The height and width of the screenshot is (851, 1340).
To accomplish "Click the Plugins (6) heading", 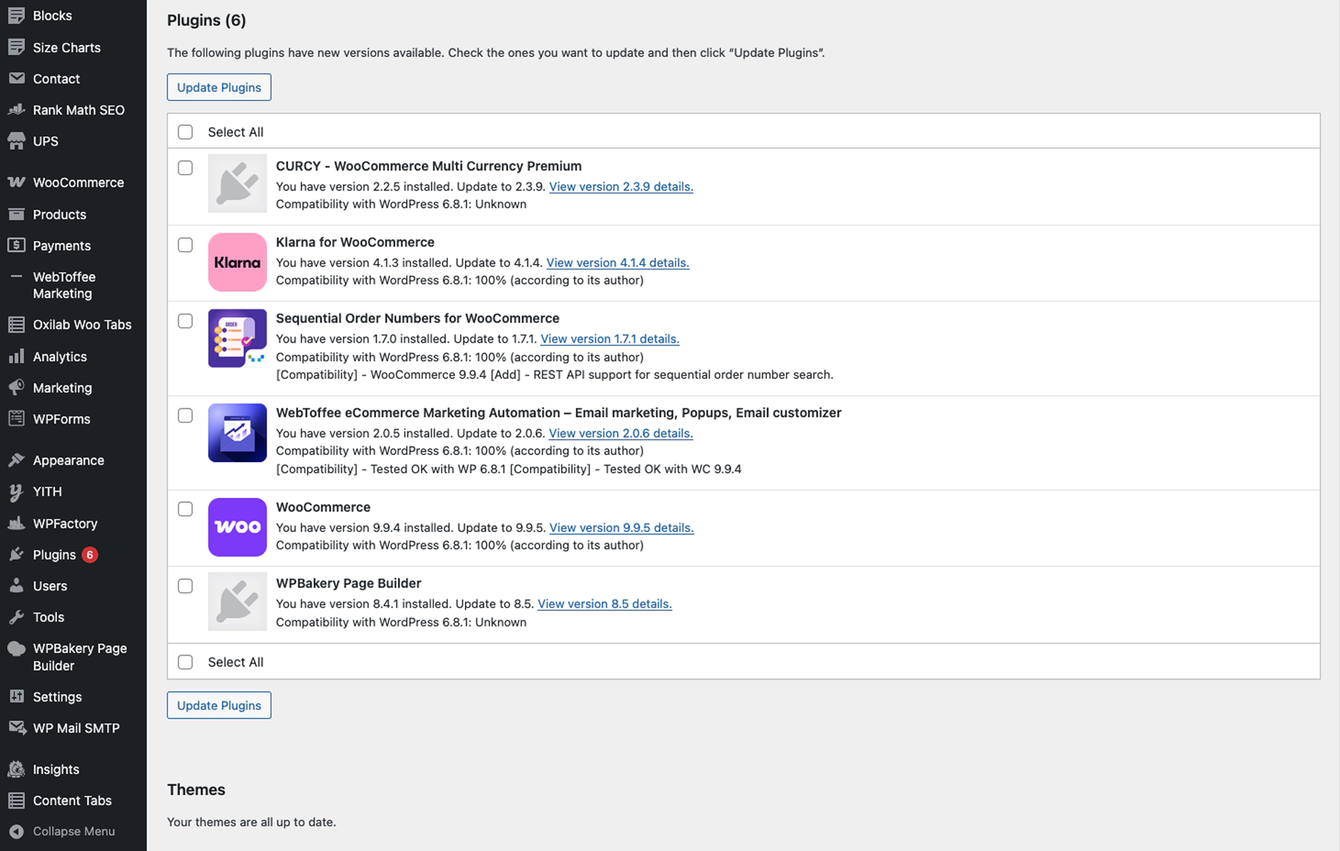I will [207, 20].
